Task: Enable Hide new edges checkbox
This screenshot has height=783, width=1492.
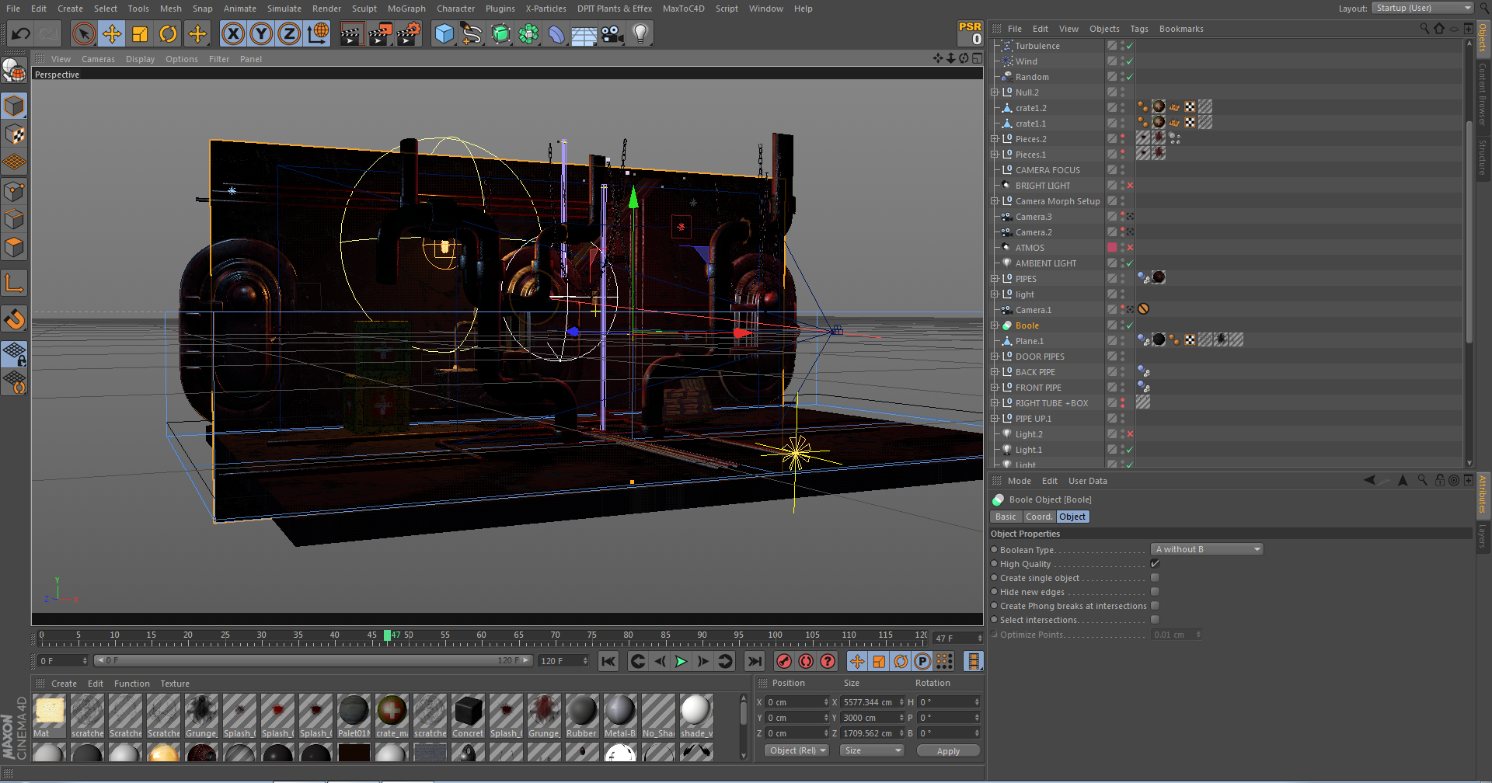Action: (x=1155, y=592)
